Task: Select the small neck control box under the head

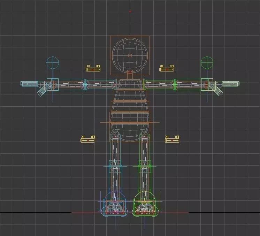Action: coord(130,72)
